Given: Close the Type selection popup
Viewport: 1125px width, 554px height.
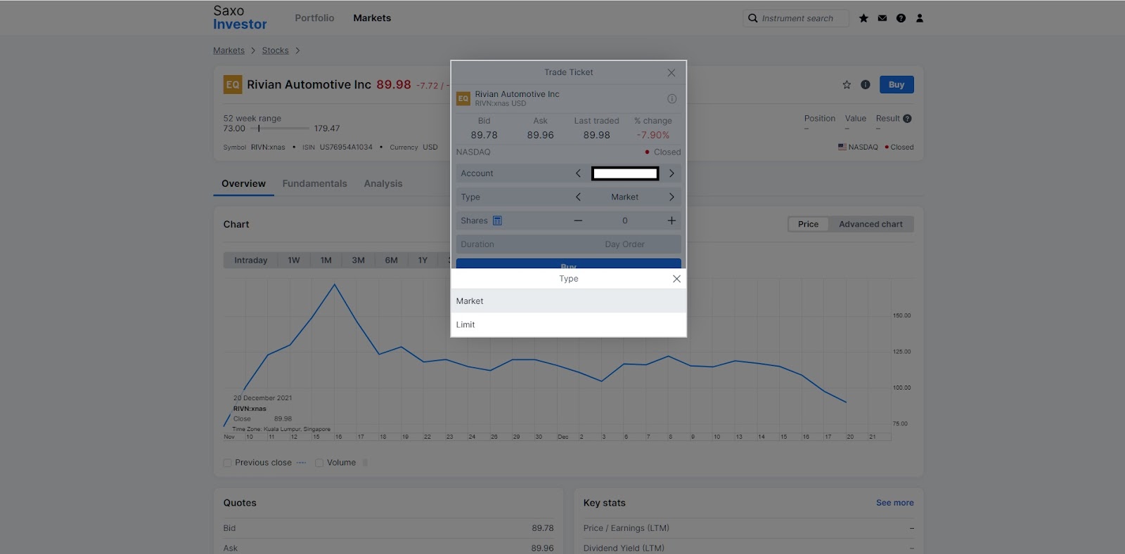Looking at the screenshot, I should pos(676,279).
